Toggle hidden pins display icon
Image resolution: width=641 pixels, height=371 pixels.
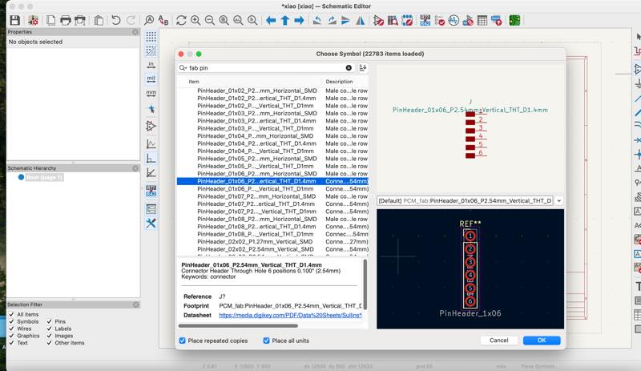(x=151, y=126)
